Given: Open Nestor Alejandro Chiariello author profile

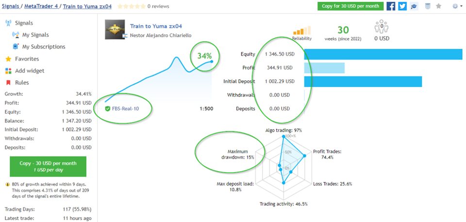Looking at the screenshot, I should [161, 35].
